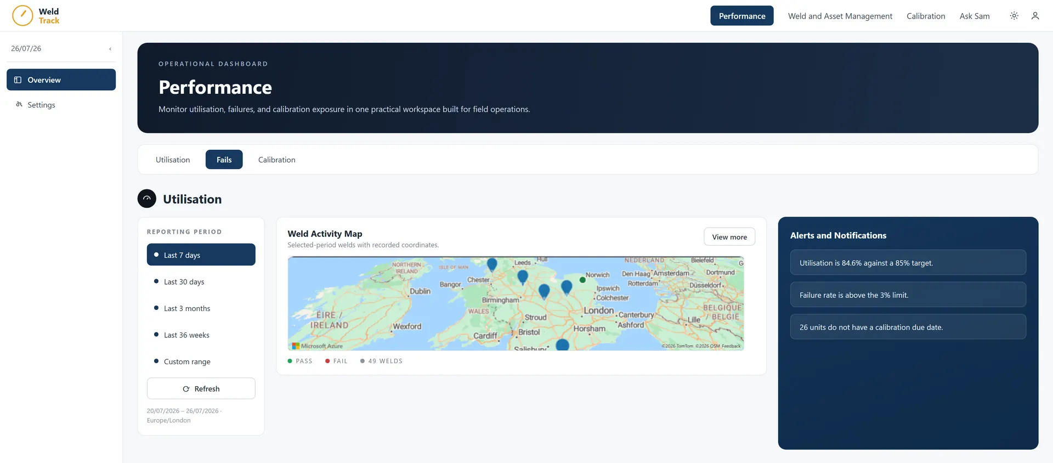
Task: Select Last 3 months reporting period
Action: (x=201, y=308)
